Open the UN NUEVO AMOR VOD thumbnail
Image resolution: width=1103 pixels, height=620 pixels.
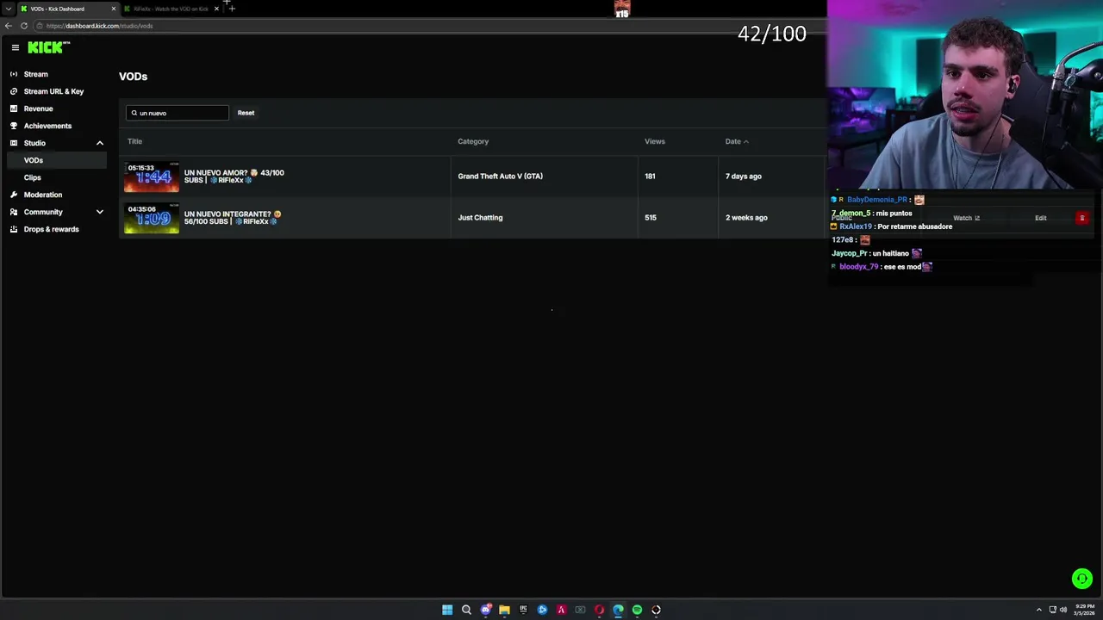coord(152,177)
